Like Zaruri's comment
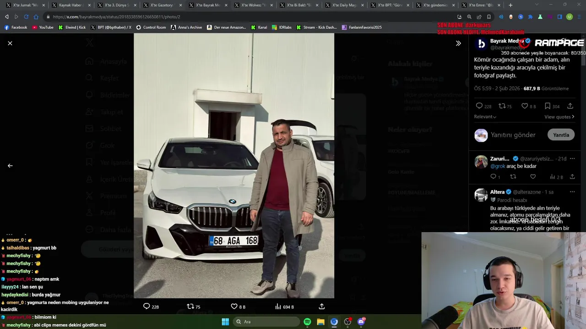586x329 pixels. click(533, 176)
